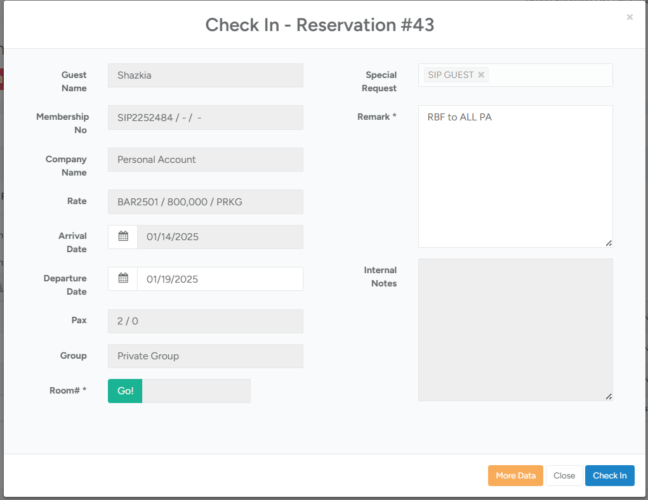This screenshot has height=500, width=648.
Task: Close the dialog with the top-right X
Action: [630, 17]
